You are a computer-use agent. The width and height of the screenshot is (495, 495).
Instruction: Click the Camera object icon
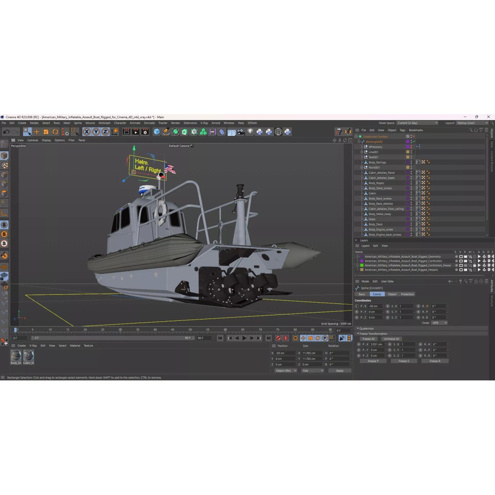(x=241, y=132)
